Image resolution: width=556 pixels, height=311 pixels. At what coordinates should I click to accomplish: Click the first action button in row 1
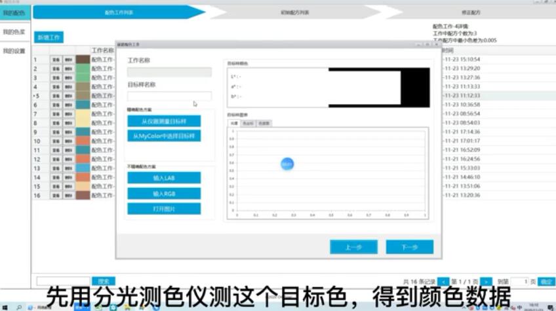point(56,60)
